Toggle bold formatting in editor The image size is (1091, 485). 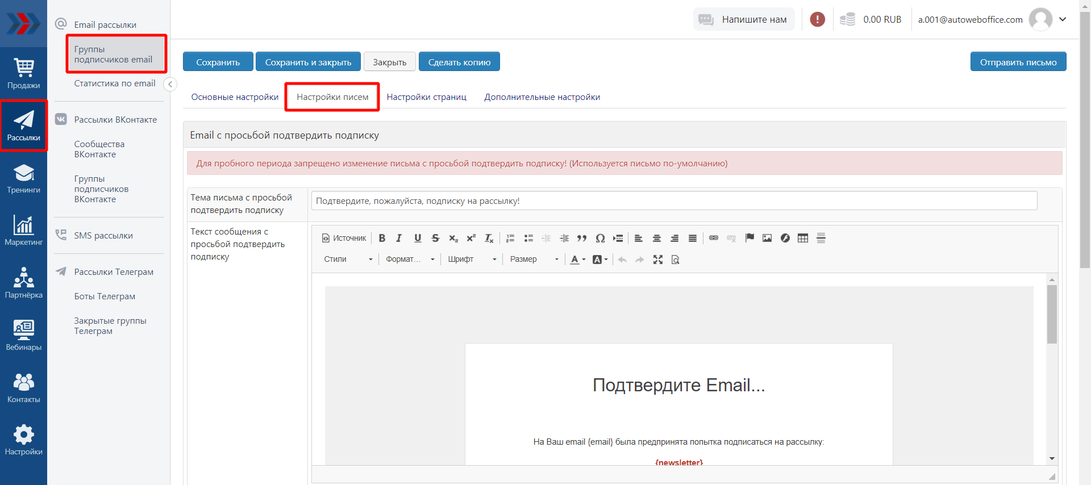pyautogui.click(x=382, y=238)
